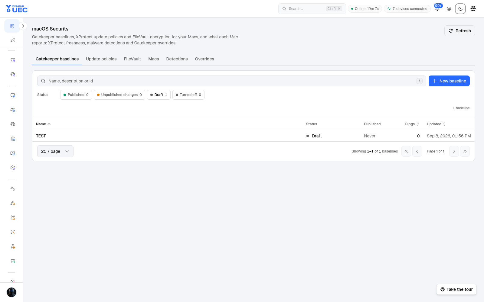The height and width of the screenshot is (302, 484).
Task: Toggle the Published status filter
Action: click(x=76, y=95)
